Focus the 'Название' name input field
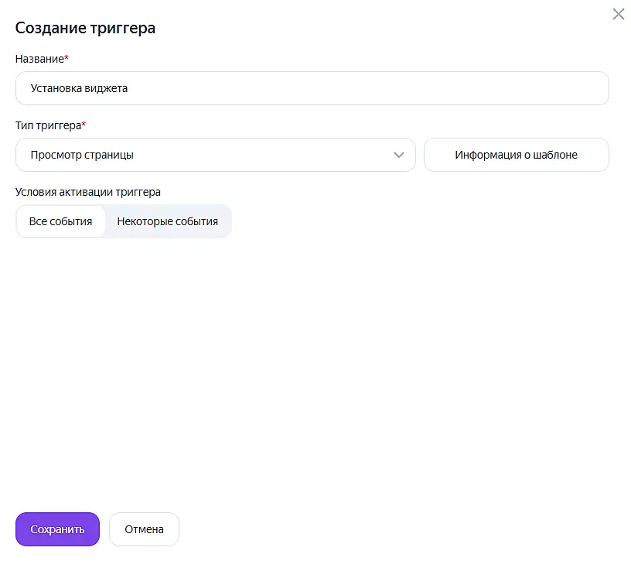 [x=312, y=88]
